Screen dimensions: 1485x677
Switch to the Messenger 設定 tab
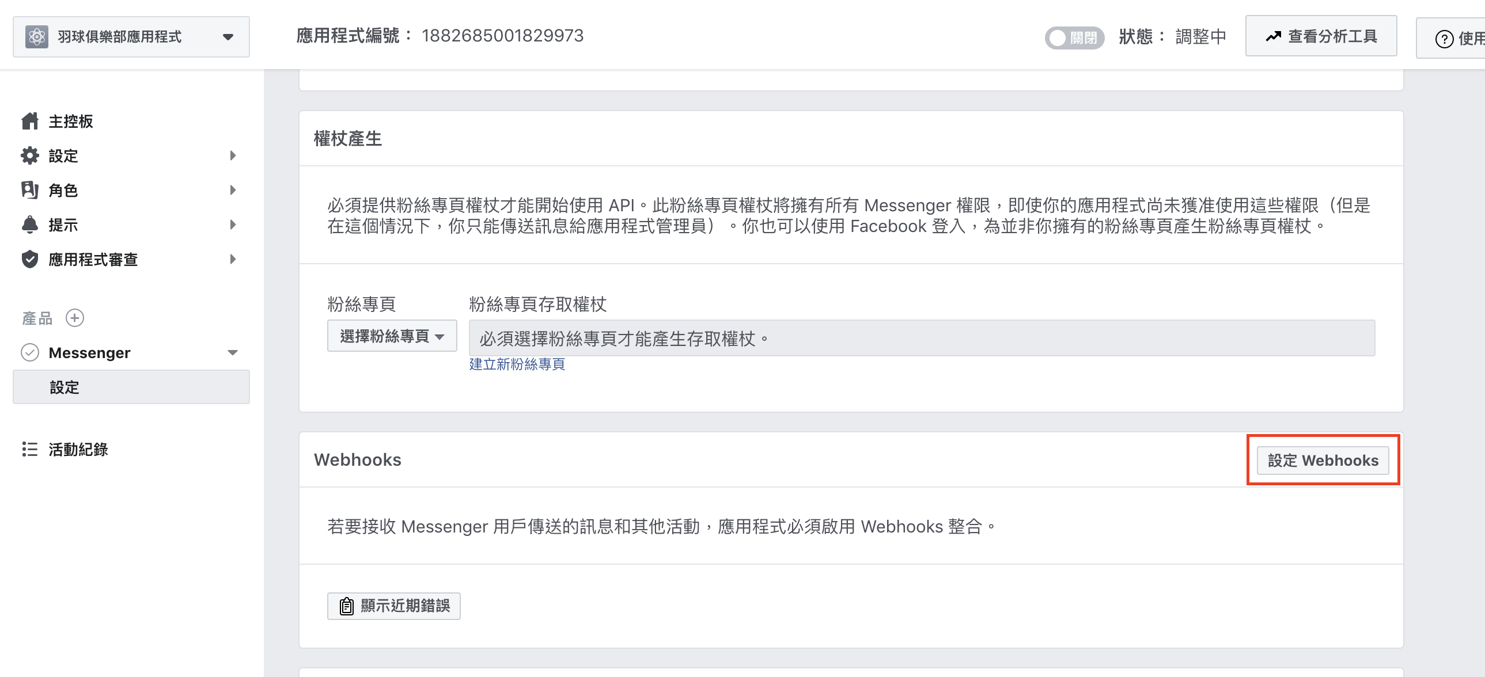65,387
